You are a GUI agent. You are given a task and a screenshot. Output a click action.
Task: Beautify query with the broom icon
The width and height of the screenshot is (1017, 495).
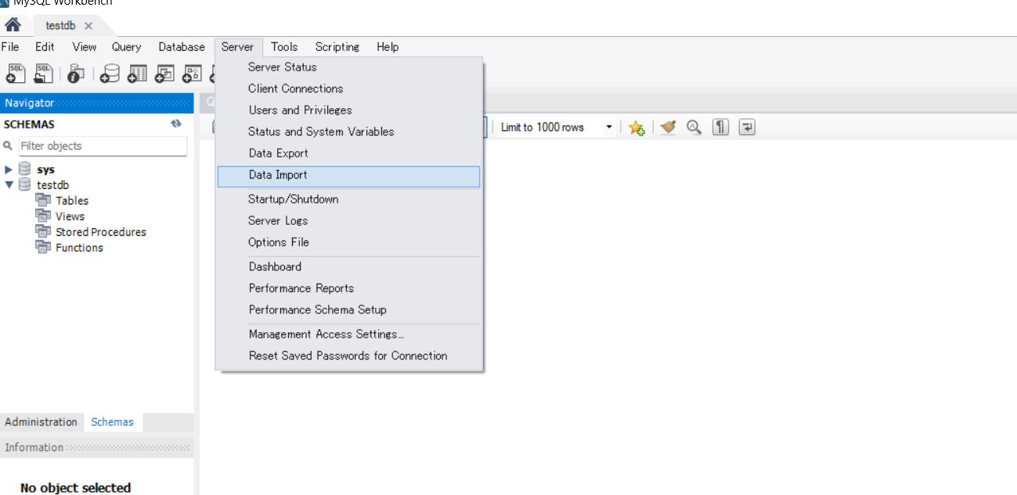[667, 127]
